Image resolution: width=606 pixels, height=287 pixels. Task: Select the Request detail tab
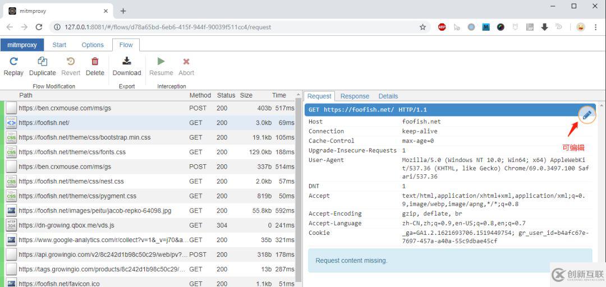tap(319, 96)
